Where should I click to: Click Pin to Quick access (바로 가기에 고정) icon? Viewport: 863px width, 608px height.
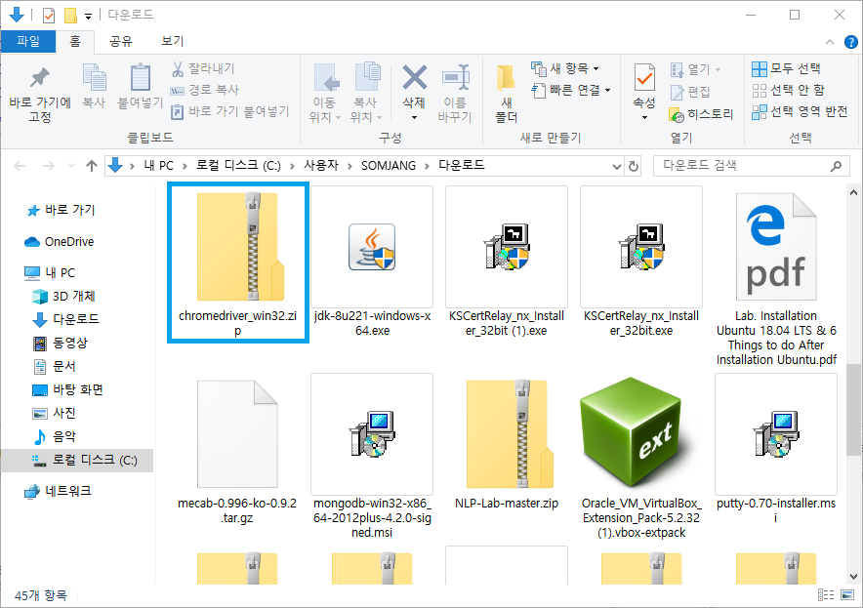click(40, 78)
